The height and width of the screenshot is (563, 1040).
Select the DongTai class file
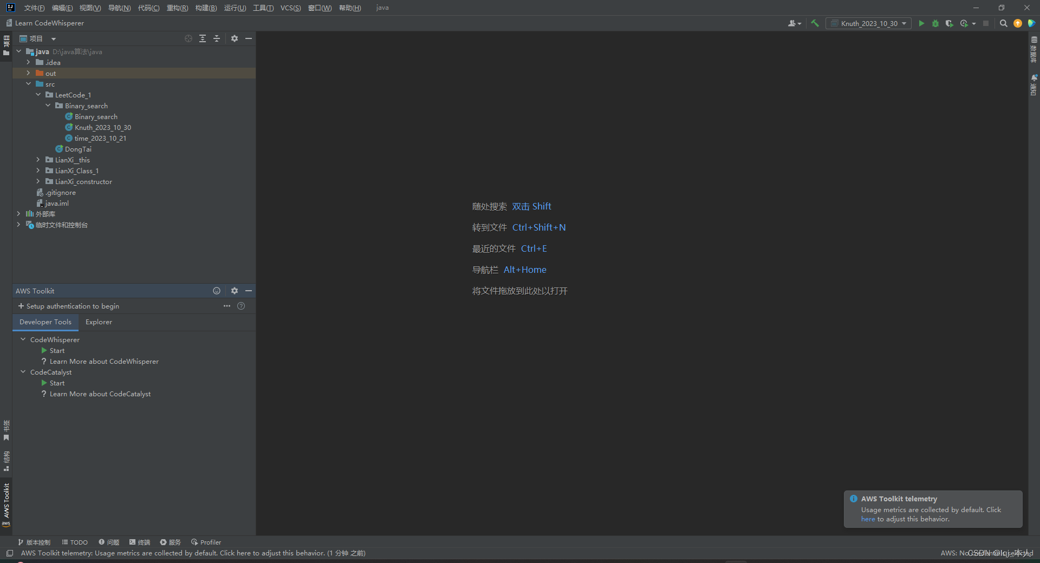coord(78,149)
